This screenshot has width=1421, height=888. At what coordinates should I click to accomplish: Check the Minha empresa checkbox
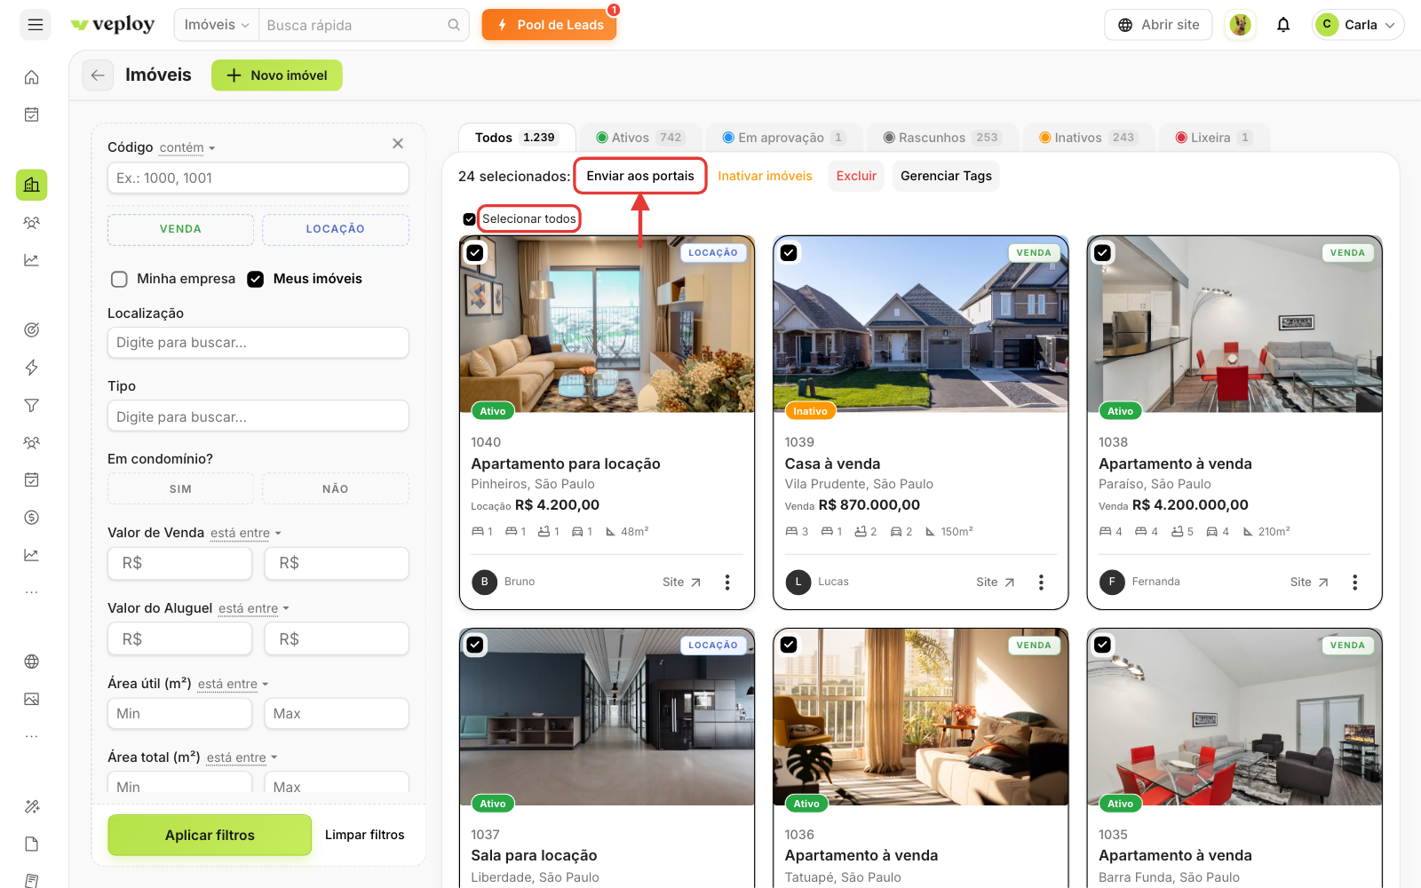119,279
